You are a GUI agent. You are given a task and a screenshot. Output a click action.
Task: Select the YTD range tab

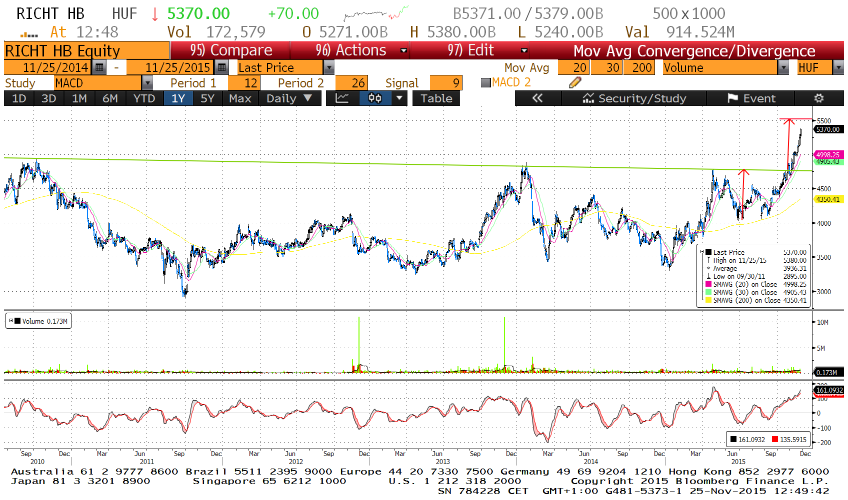tap(144, 98)
